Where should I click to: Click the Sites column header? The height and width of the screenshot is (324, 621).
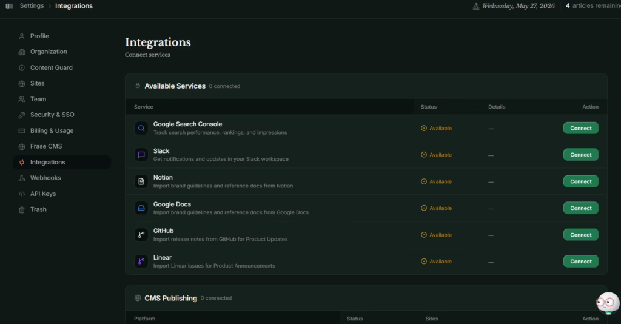(432, 319)
